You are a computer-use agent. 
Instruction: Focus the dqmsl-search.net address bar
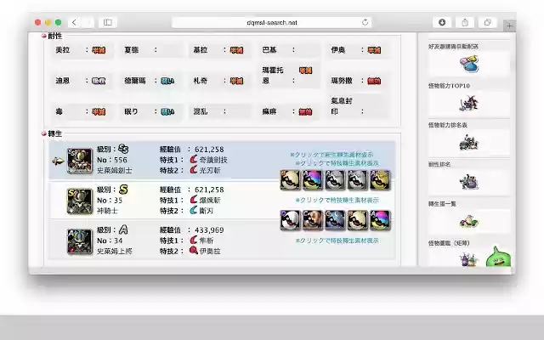(x=272, y=23)
